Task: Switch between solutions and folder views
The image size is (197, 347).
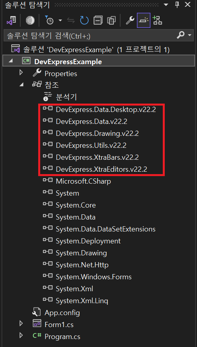Action: (10, 21)
